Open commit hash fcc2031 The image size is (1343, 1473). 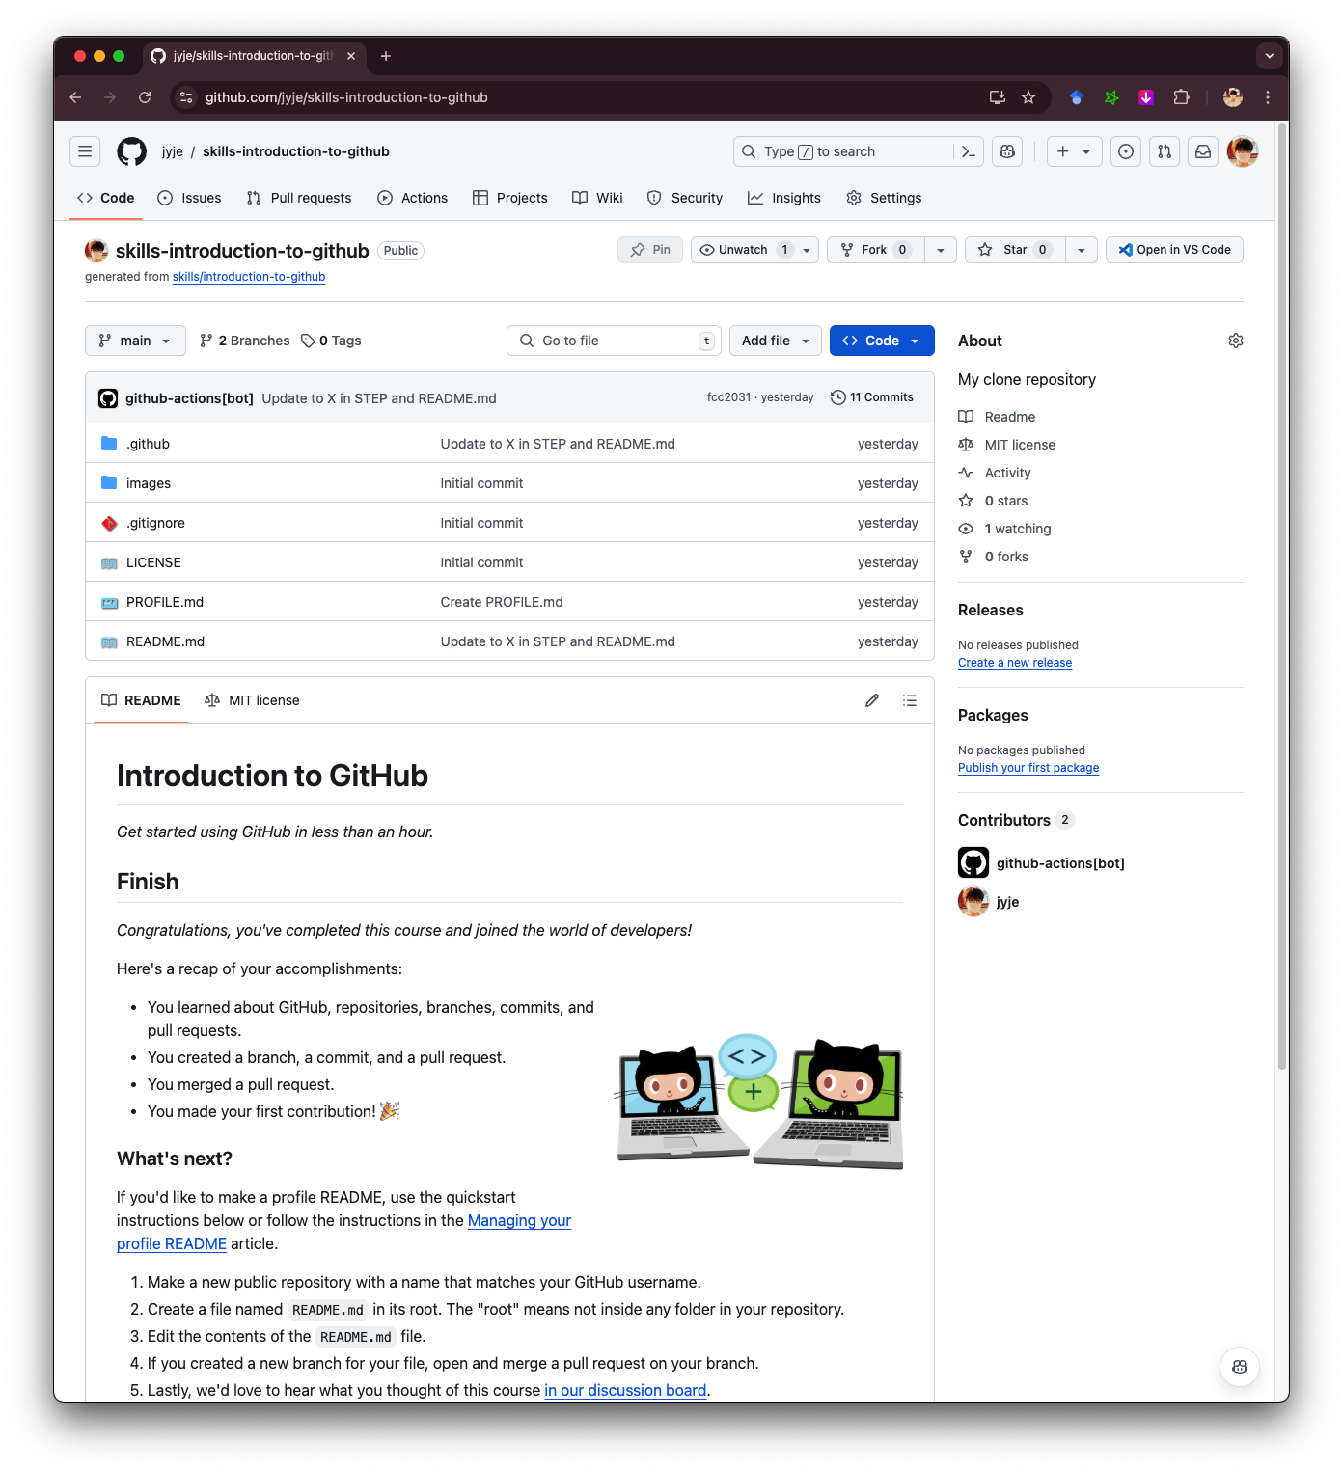click(728, 397)
